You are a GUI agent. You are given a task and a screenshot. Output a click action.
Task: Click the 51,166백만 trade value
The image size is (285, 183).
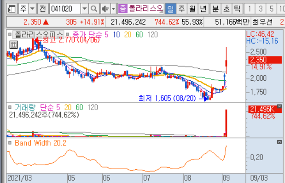click(x=232, y=22)
